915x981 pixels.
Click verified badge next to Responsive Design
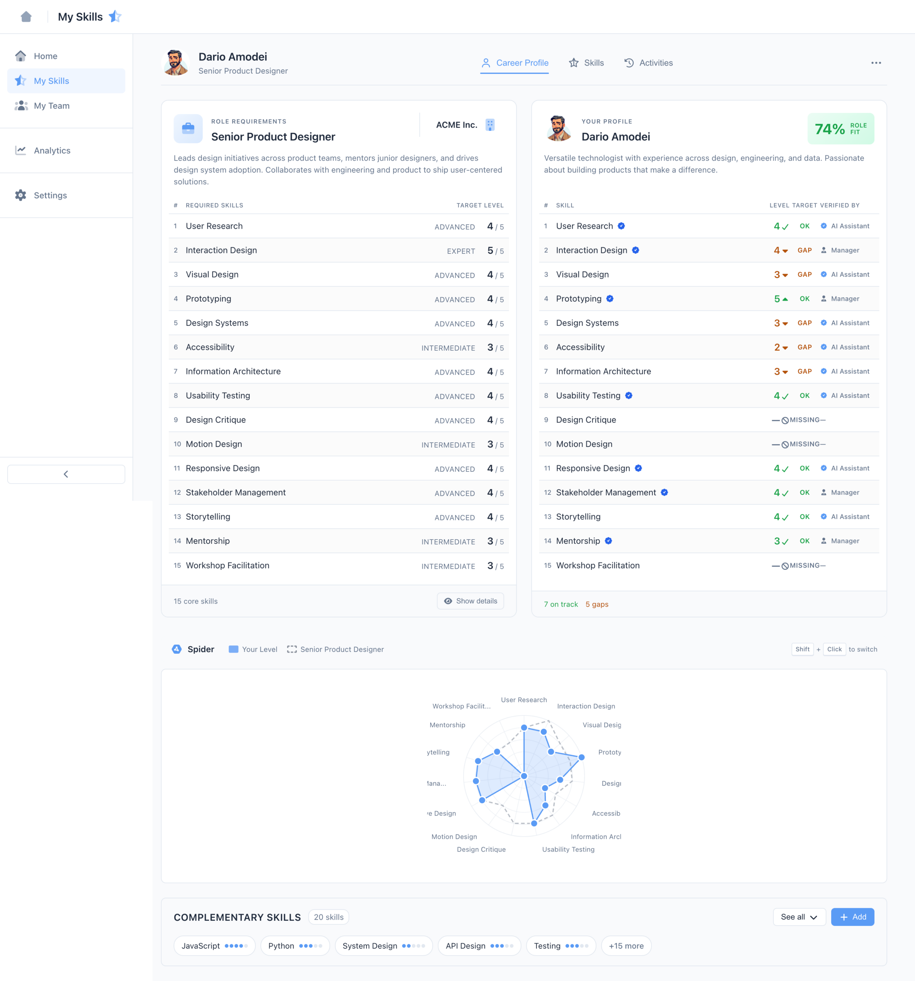638,468
